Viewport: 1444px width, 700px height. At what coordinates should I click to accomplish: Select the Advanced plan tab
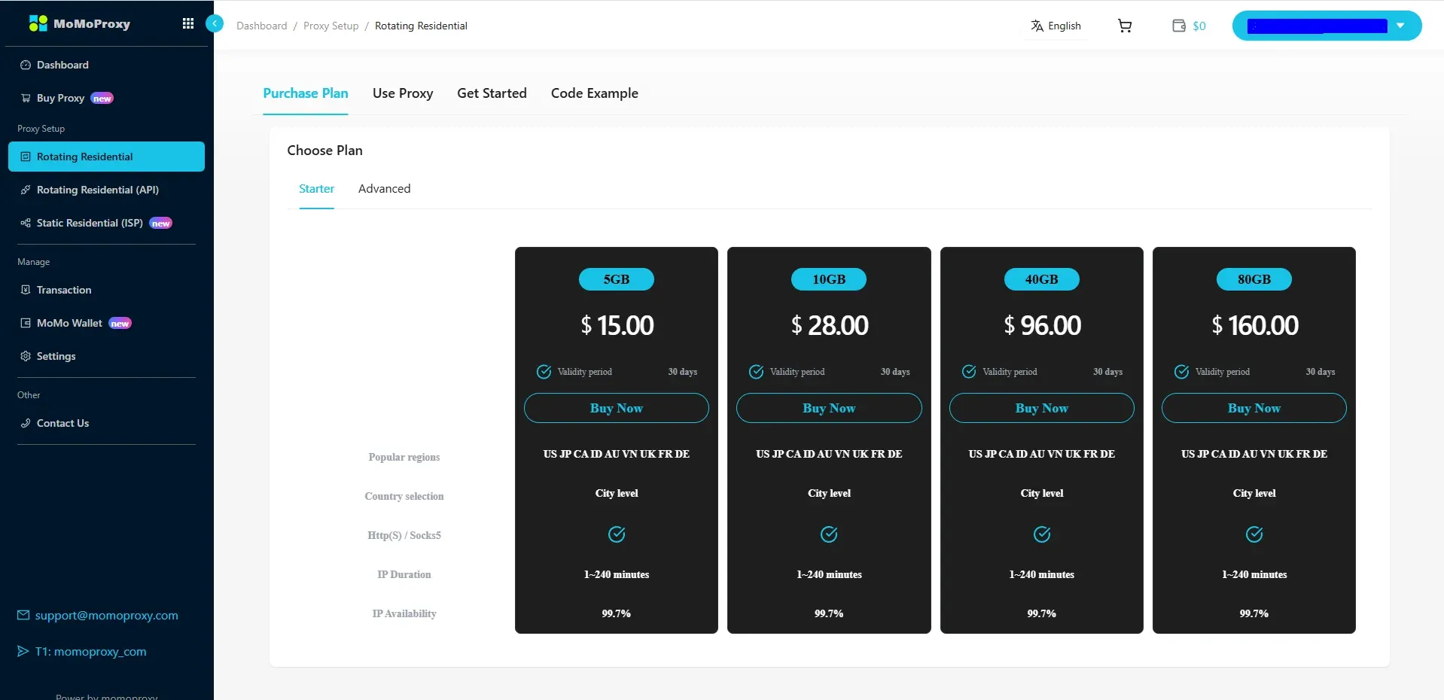tap(384, 188)
